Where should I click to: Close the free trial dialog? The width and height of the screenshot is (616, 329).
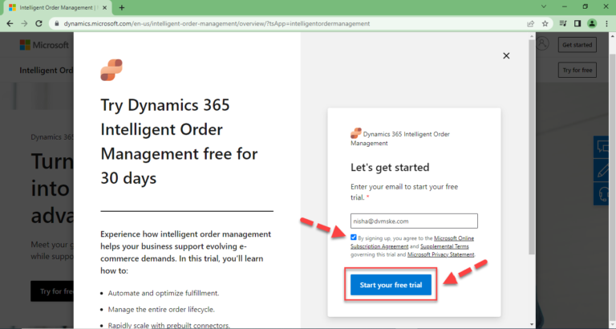point(506,56)
